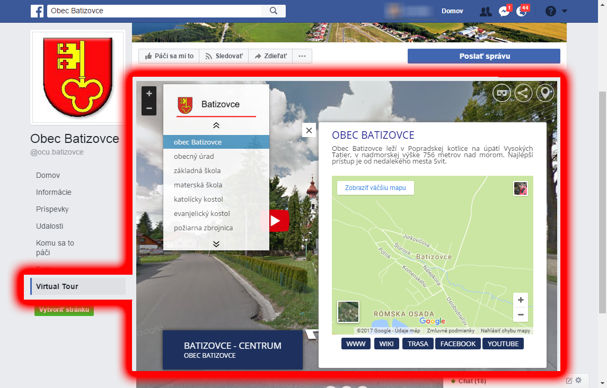Close the Obec Batizovce info panel
This screenshot has width=607, height=388.
click(309, 131)
